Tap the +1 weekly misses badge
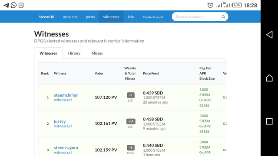Image resolution: width=278 pixels, height=156 pixels. coord(131,95)
